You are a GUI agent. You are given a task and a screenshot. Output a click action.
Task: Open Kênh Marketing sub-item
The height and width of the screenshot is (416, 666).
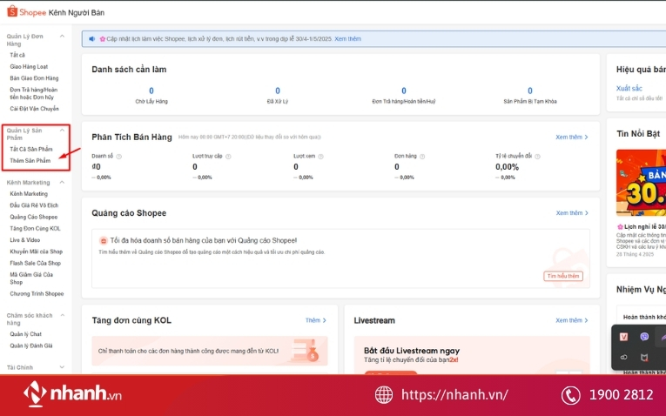pos(29,193)
